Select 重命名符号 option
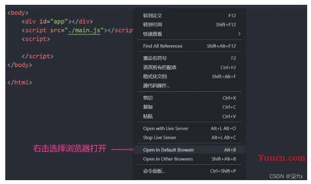This screenshot has height=184, width=311. coord(189,58)
